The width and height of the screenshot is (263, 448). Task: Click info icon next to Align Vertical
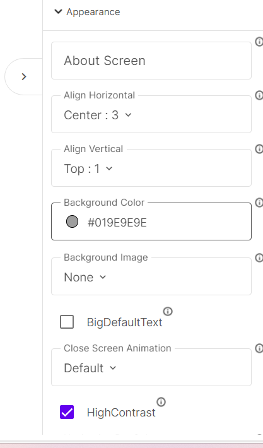coord(259,149)
